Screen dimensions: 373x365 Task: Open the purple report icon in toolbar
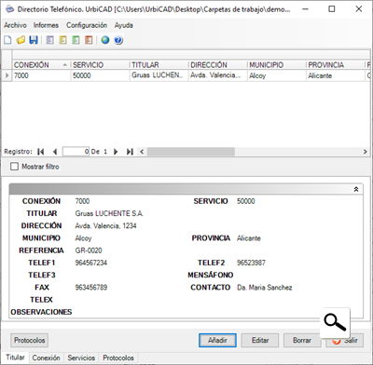click(49, 40)
